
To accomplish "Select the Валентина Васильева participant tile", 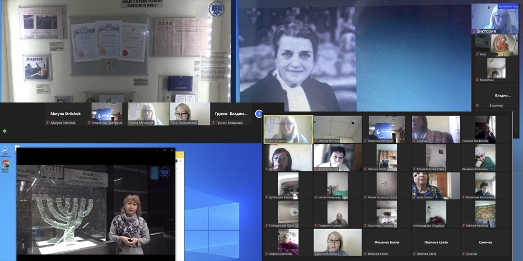I will [x=485, y=185].
